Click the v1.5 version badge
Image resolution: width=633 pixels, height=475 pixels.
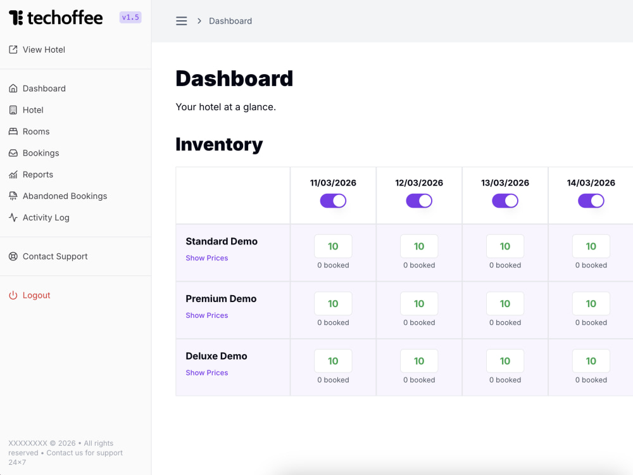[130, 17]
